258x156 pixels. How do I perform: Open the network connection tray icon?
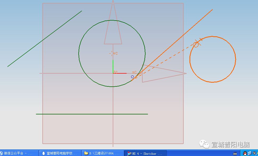250,153
